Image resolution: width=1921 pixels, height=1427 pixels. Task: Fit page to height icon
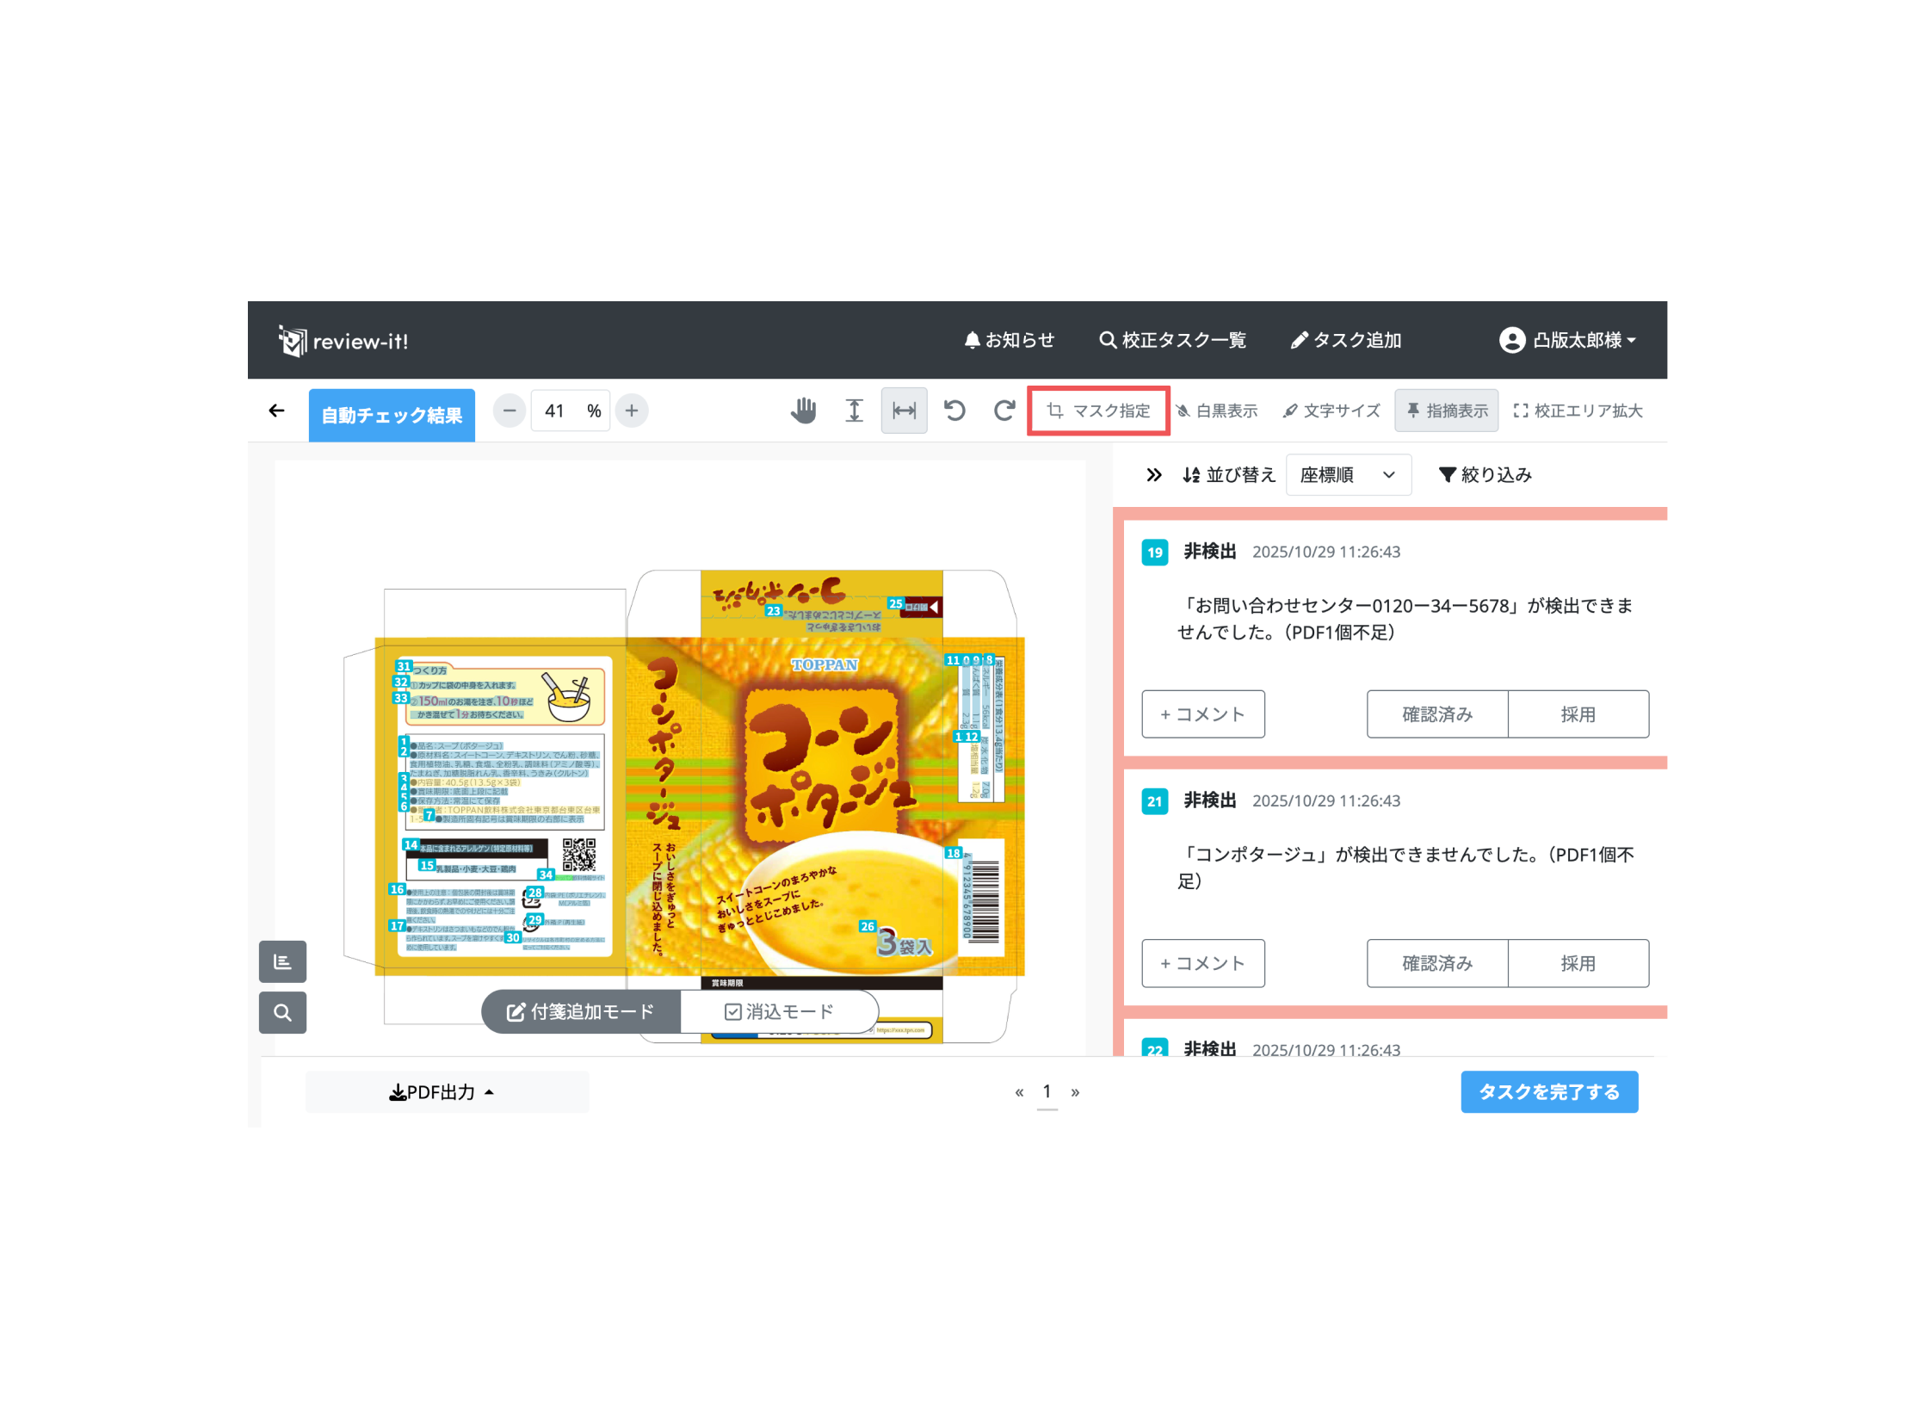click(855, 411)
